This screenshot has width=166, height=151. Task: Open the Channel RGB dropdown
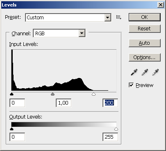tap(59, 33)
